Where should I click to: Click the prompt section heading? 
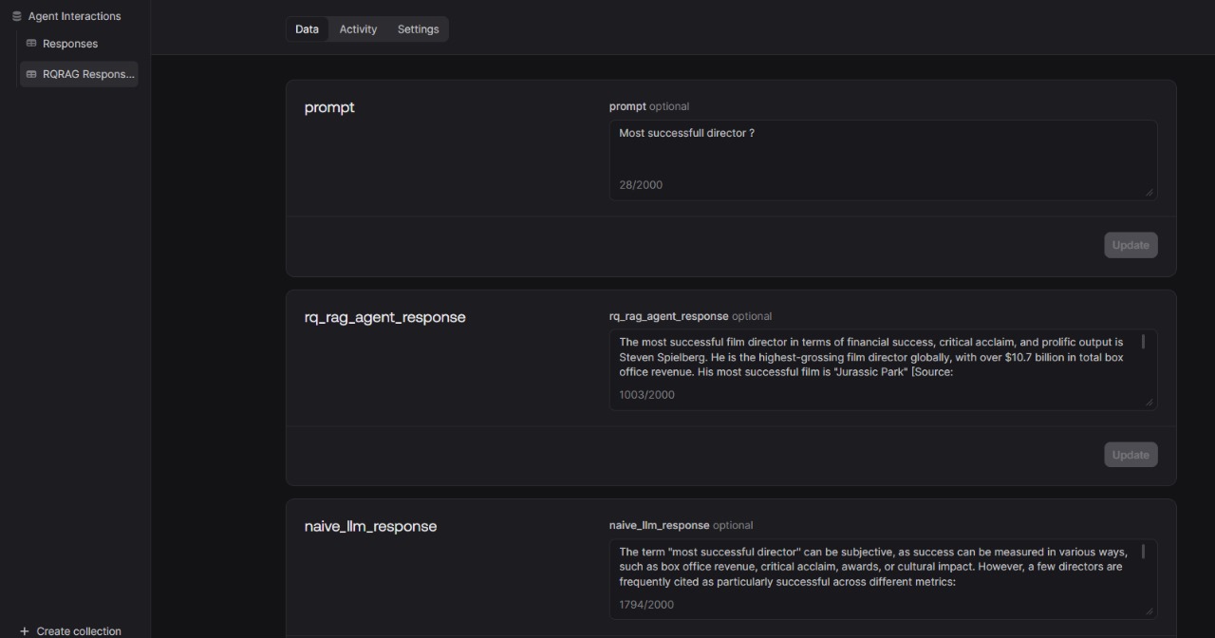click(x=329, y=107)
